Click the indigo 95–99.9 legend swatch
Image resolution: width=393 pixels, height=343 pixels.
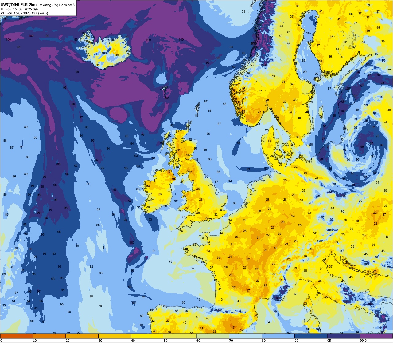pyautogui.click(x=344, y=336)
